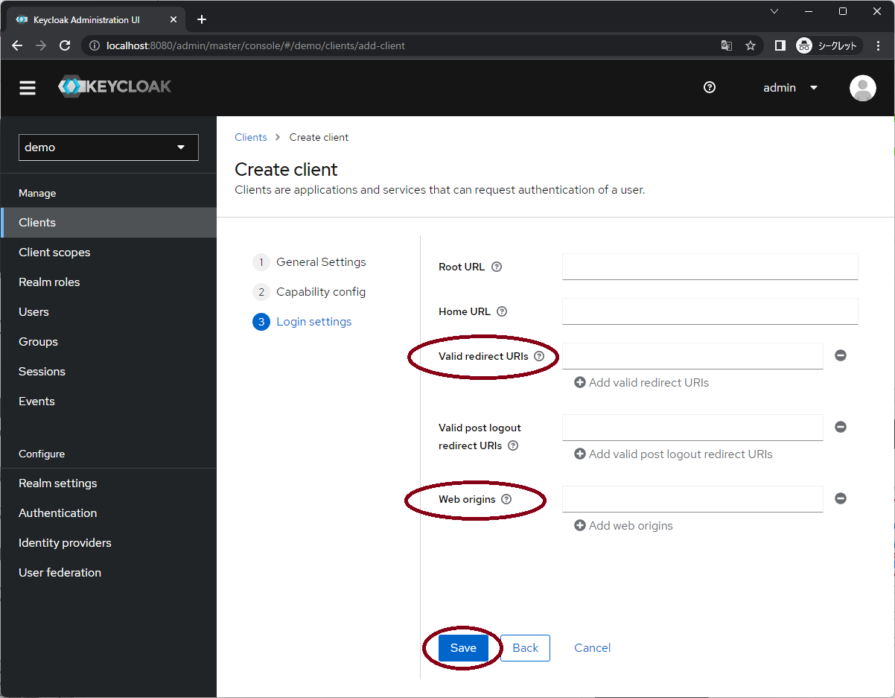Click the Root URL help icon
Image resolution: width=895 pixels, height=698 pixels.
click(x=497, y=267)
